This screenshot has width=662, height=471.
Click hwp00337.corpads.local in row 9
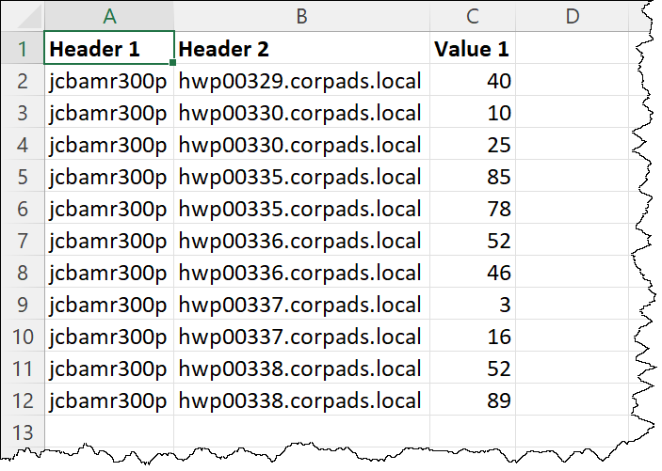tap(302, 304)
